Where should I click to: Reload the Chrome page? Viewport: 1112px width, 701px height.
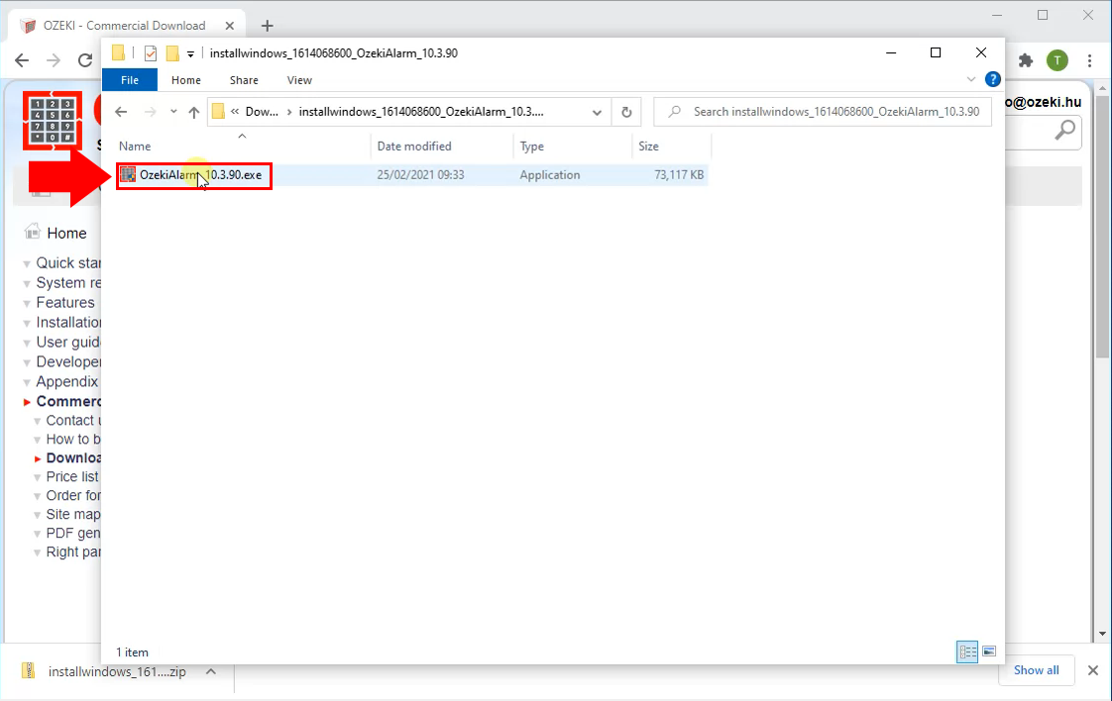85,60
